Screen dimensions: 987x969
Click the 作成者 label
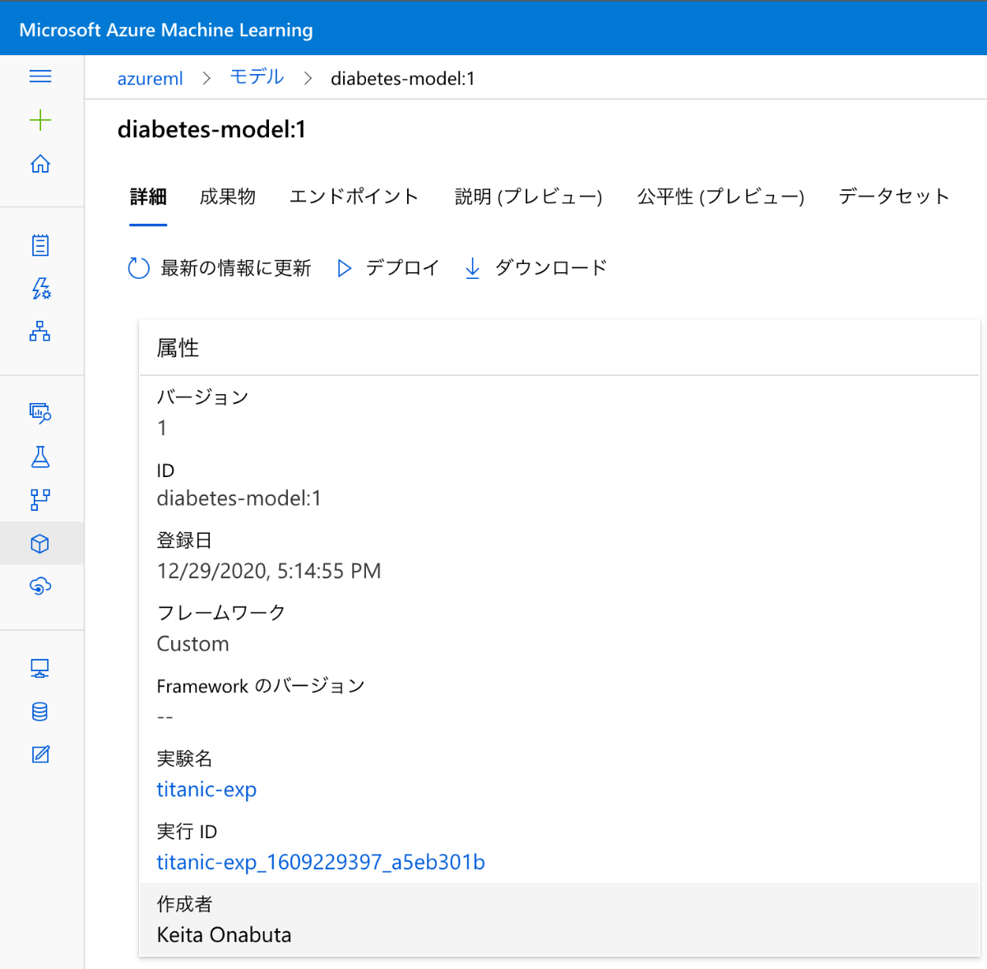pyautogui.click(x=184, y=904)
